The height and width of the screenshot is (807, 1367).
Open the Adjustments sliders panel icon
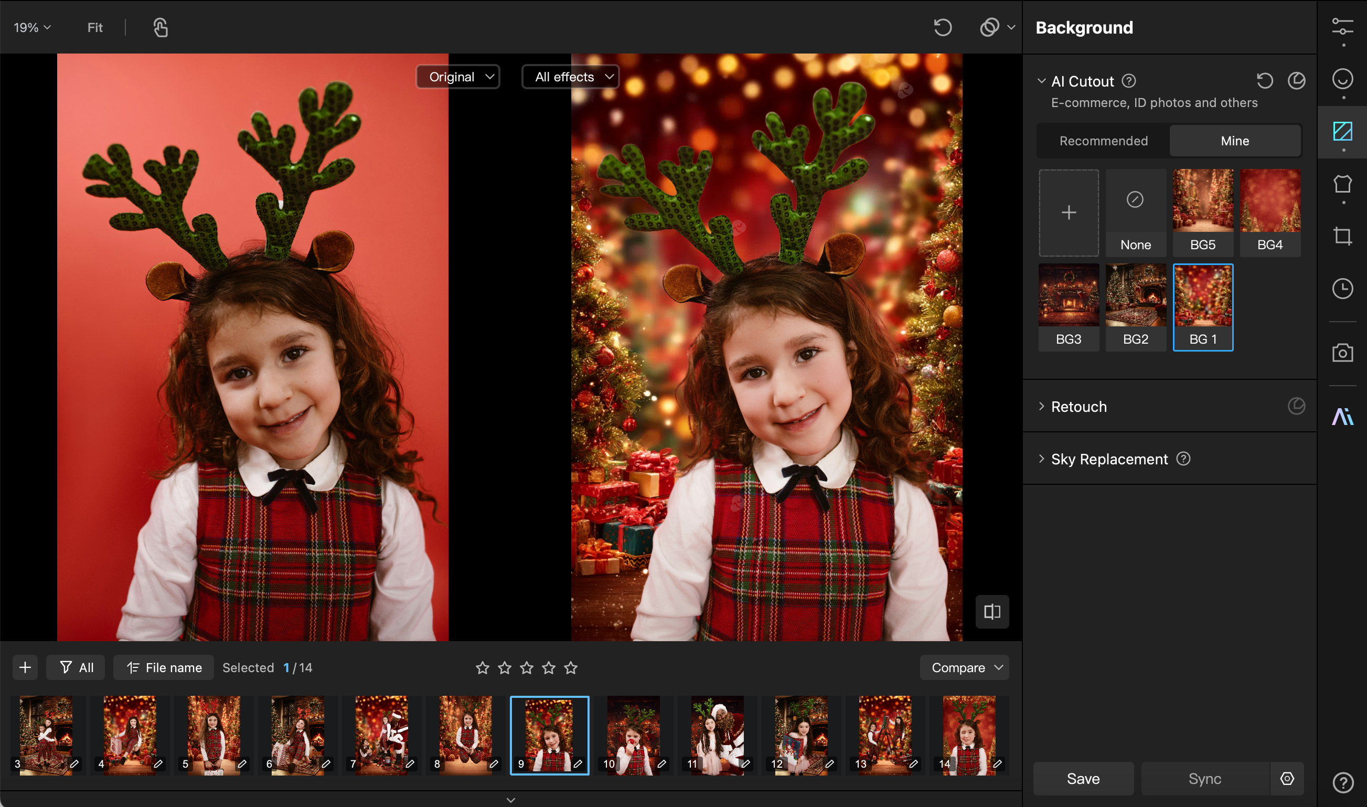1342,27
